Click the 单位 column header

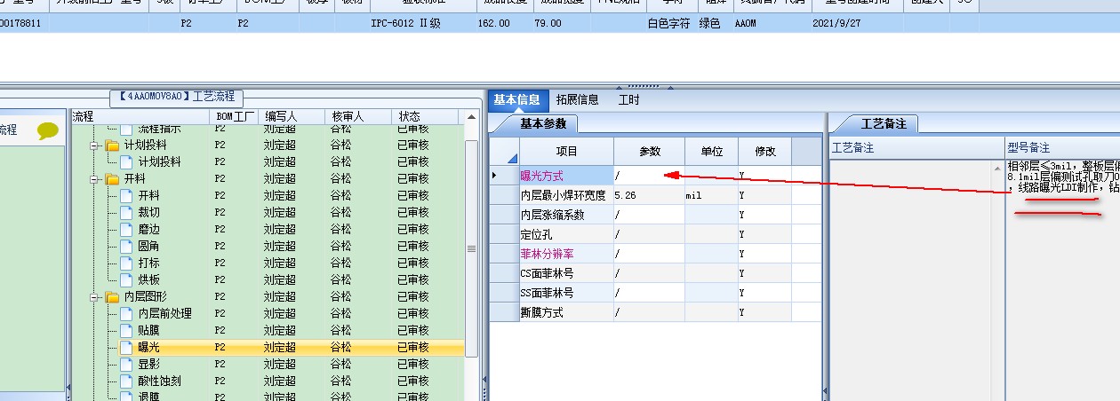[x=711, y=152]
